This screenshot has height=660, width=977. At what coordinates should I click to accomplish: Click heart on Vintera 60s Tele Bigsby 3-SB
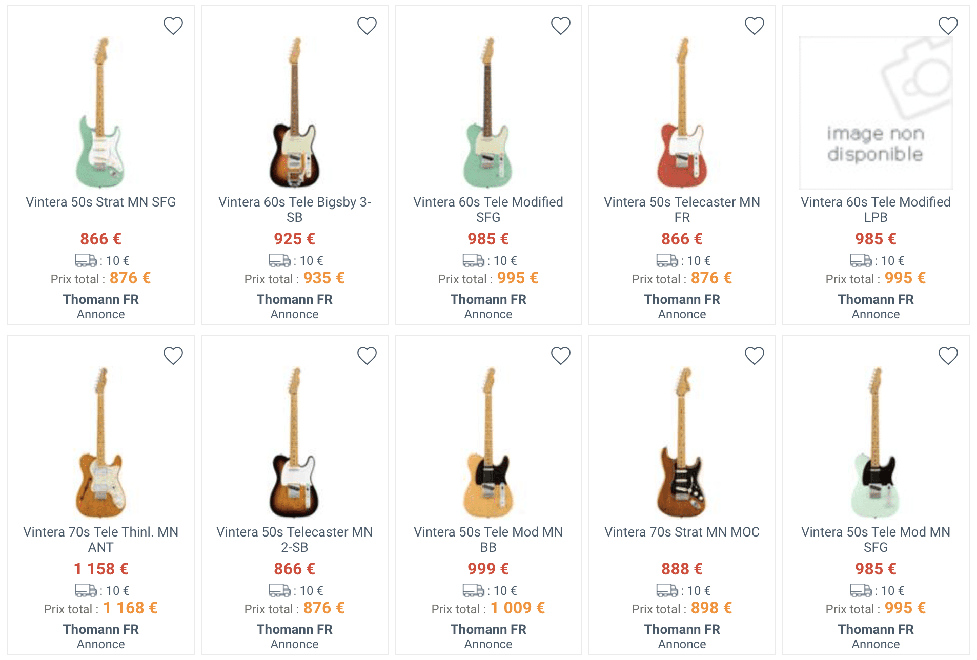tap(367, 26)
